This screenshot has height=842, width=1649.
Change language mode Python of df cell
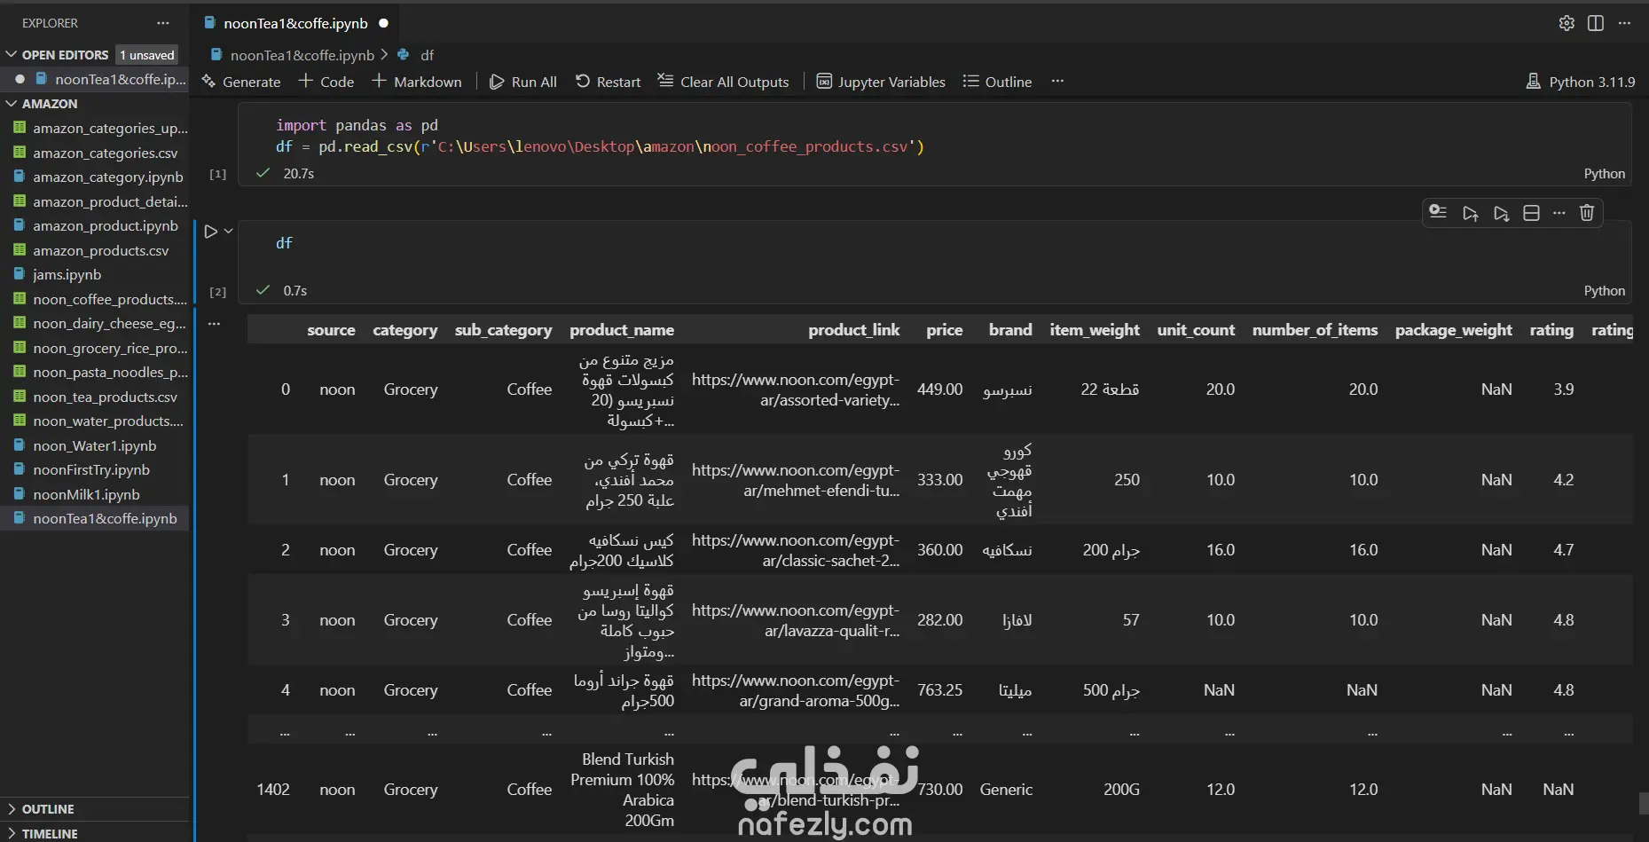pos(1604,291)
